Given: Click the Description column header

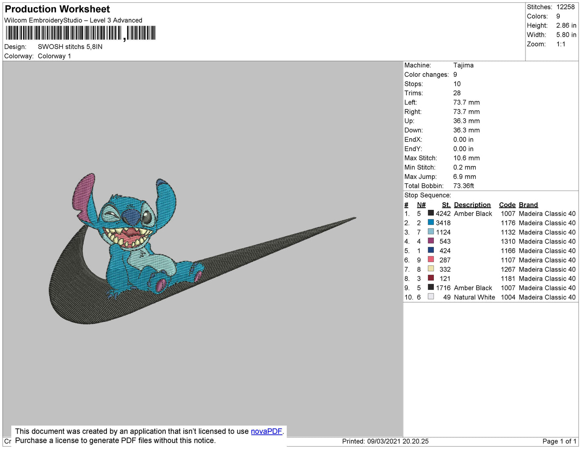Looking at the screenshot, I should point(472,205).
